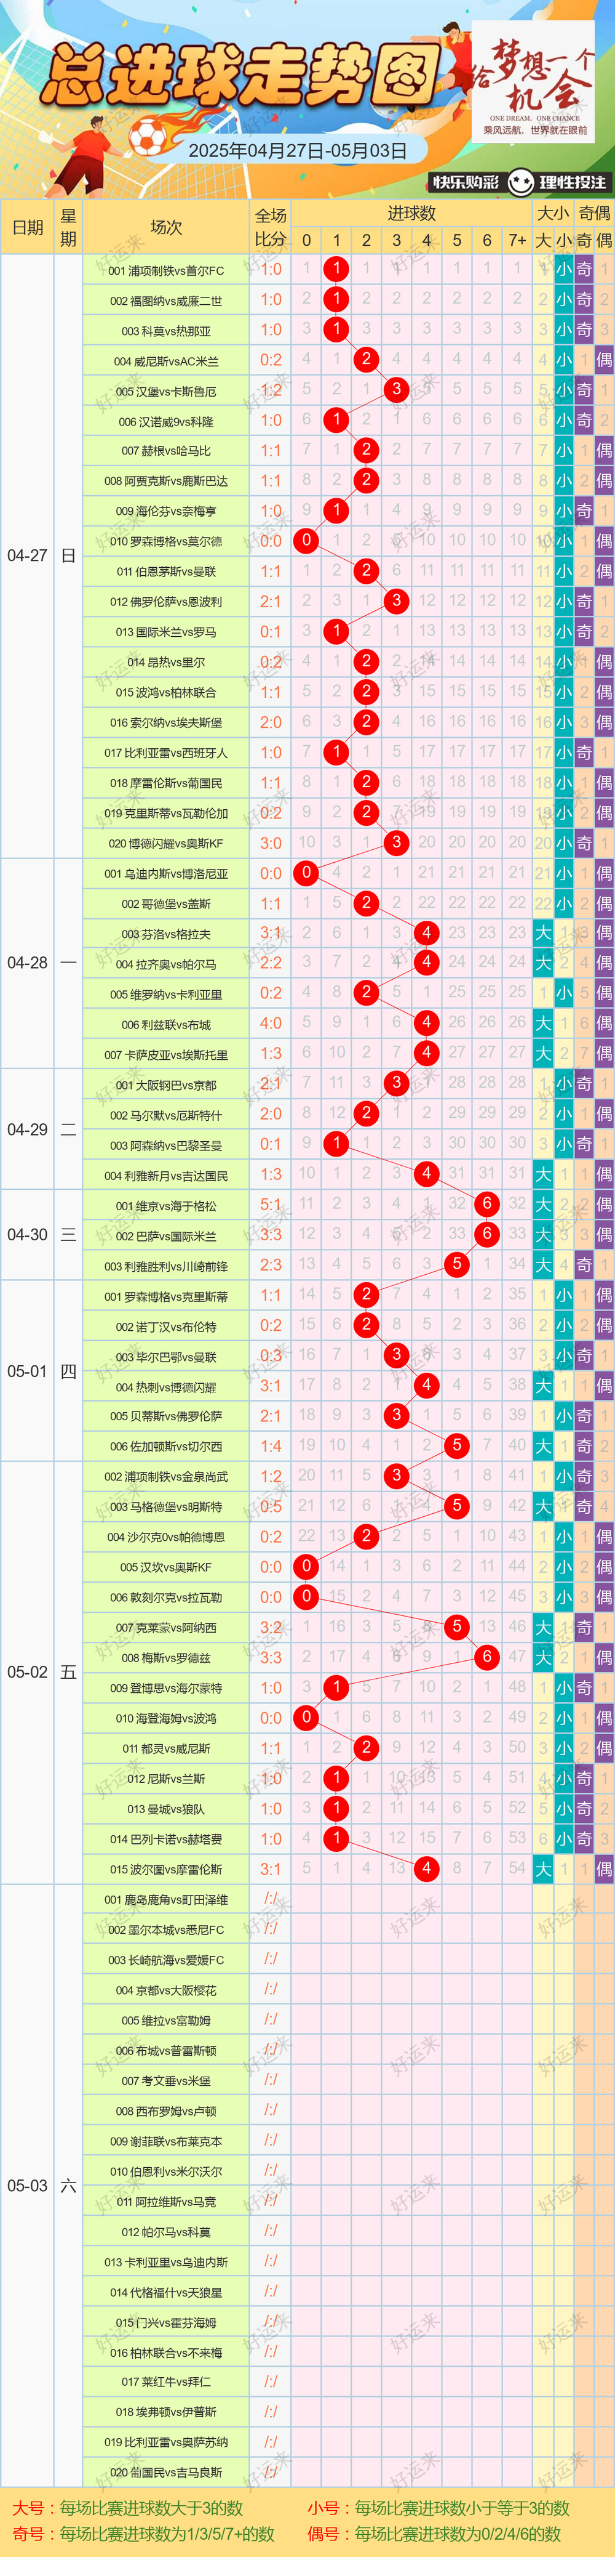Select match 003 利雅胜利vs川崎前锋
615x2557 pixels.
point(167,1266)
